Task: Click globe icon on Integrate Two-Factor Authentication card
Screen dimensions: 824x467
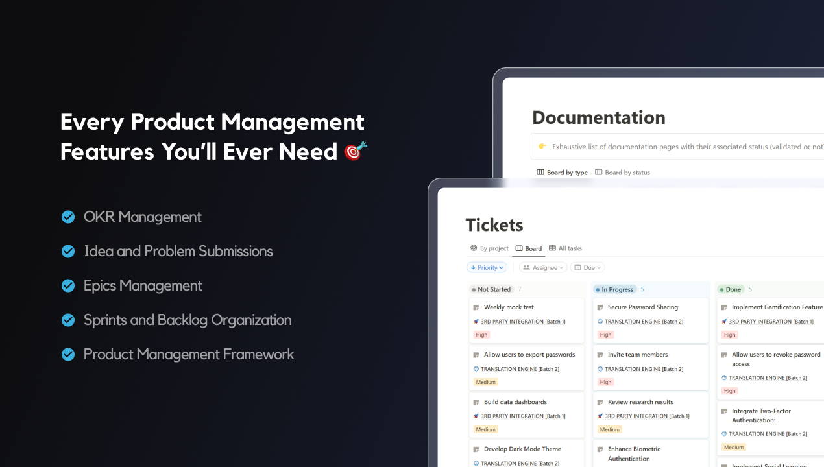Action: [x=724, y=434]
